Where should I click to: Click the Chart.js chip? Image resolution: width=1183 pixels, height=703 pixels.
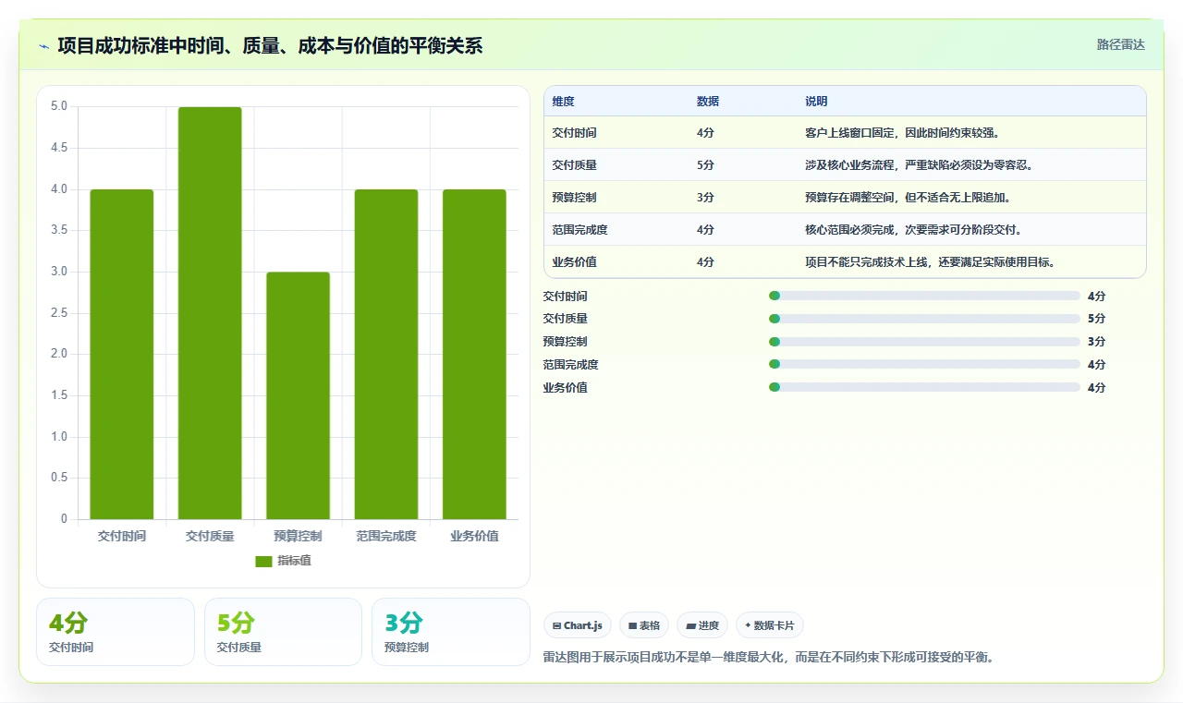click(578, 625)
